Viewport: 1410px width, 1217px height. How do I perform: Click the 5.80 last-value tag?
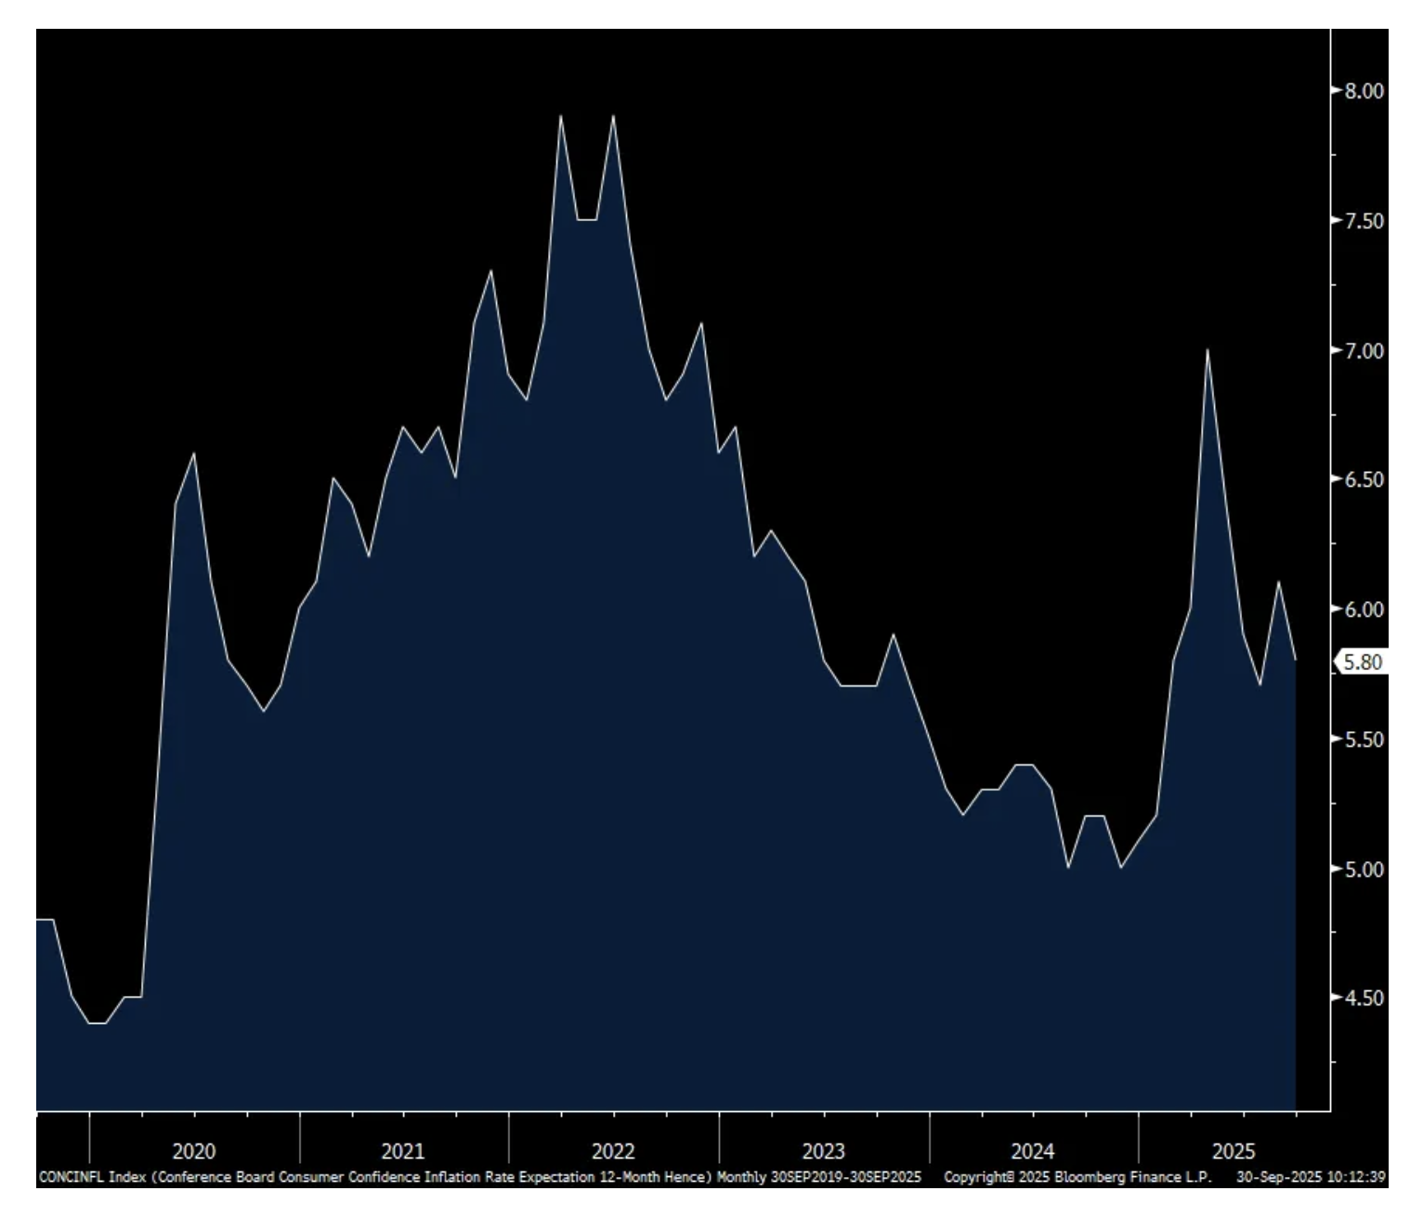pos(1363,662)
